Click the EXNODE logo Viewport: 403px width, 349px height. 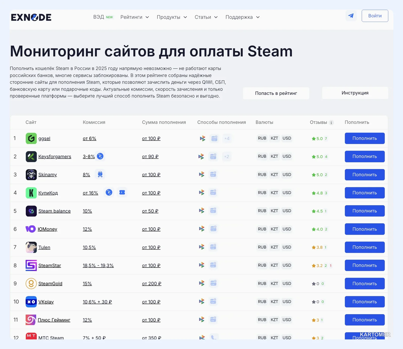(x=31, y=17)
